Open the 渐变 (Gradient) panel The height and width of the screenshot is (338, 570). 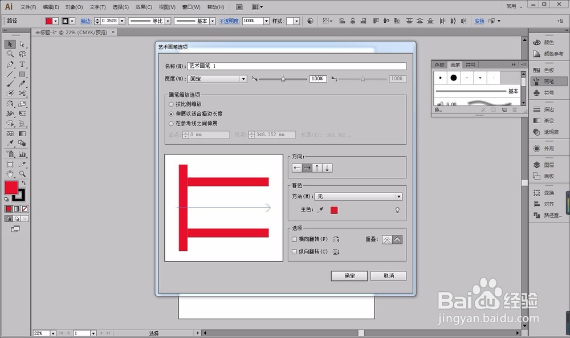point(548,120)
